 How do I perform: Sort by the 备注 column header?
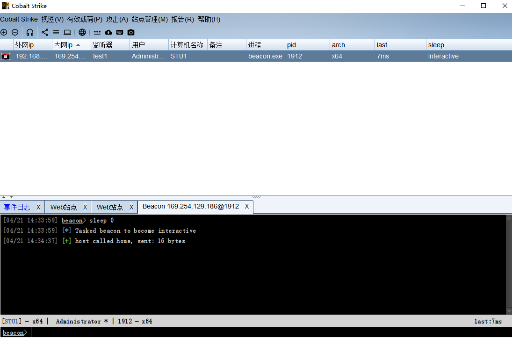(227, 45)
